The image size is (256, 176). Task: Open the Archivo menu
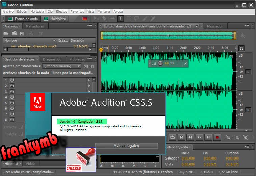(x=8, y=11)
